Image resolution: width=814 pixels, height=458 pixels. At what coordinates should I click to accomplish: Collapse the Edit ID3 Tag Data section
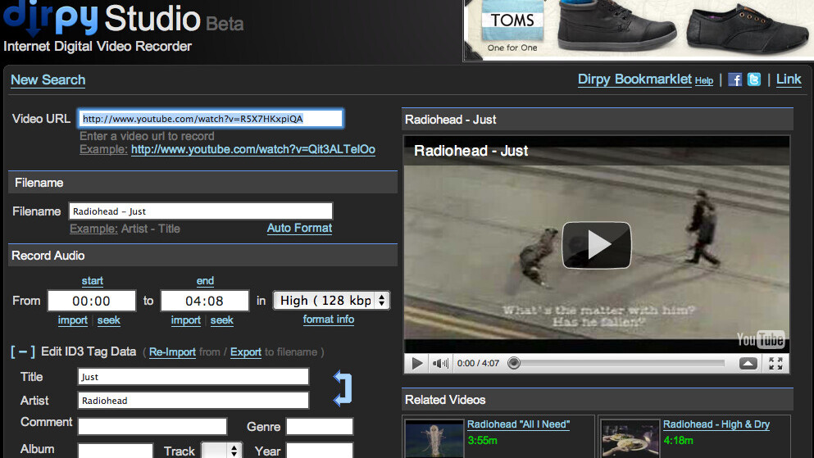pos(23,351)
